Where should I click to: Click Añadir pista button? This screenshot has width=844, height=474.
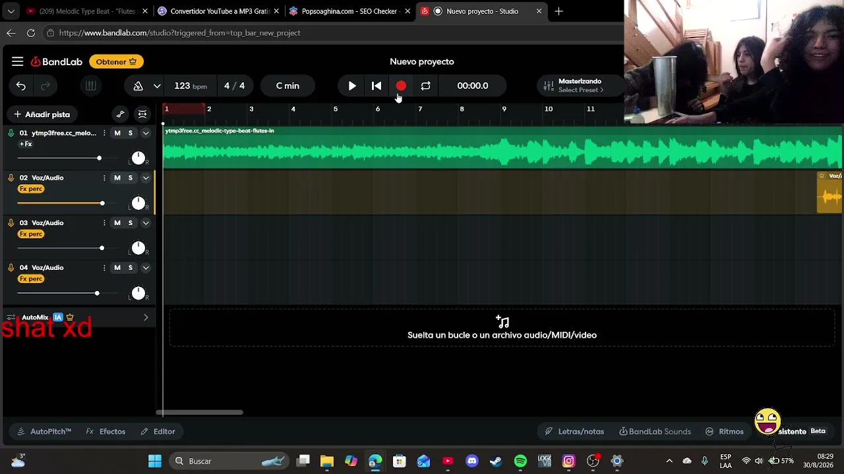(42, 115)
